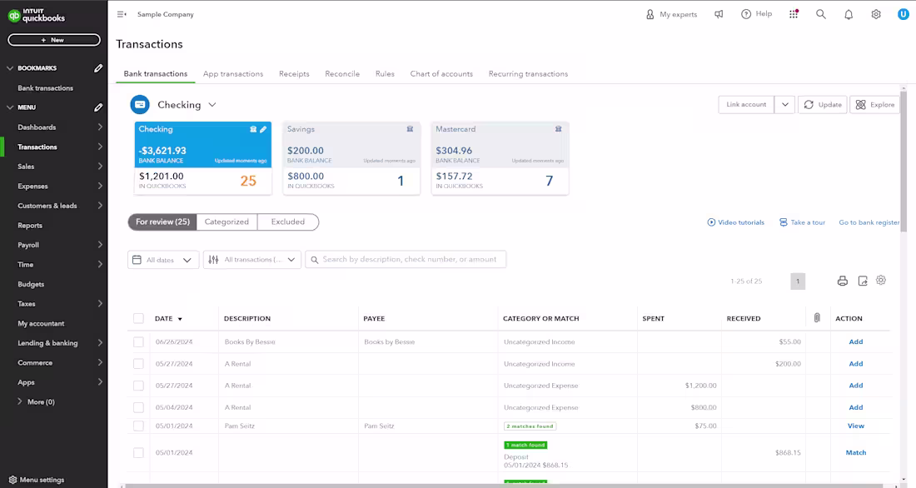
Task: Print the transactions list
Action: 842,281
